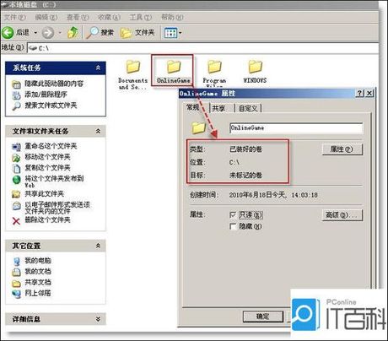
Task: Click 复制这个文件夹 link
Action: tap(47, 168)
